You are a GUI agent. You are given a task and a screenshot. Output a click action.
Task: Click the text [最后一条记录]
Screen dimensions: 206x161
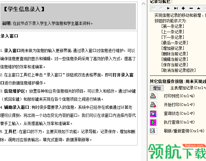(x=175, y=43)
